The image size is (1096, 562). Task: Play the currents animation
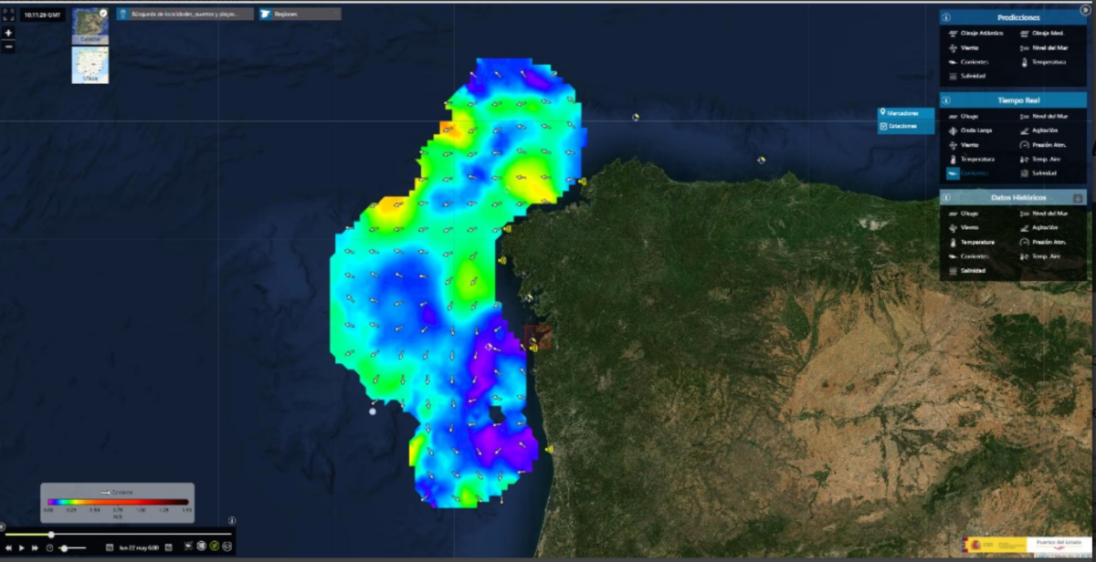(22, 547)
